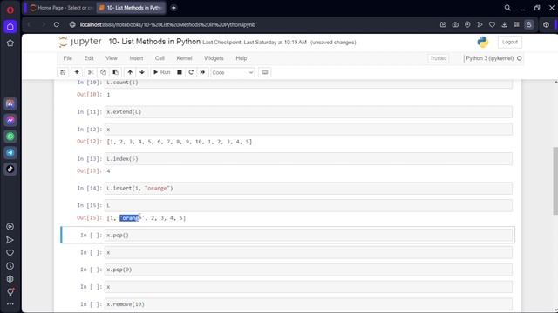
Task: Open Messenger in the sidebar
Action: (10, 120)
